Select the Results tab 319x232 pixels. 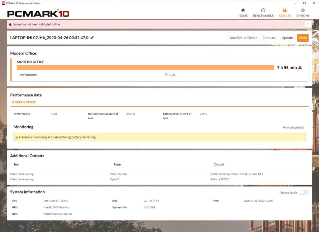285,12
